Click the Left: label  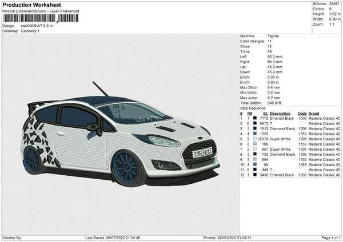[244, 57]
